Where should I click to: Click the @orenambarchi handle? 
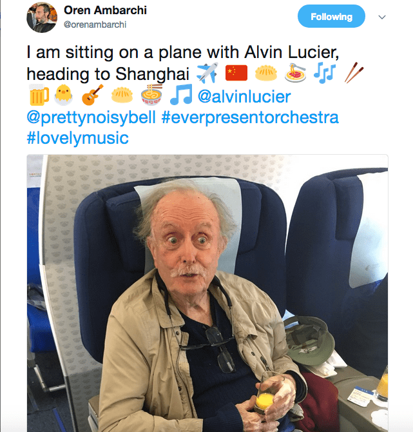(x=95, y=25)
